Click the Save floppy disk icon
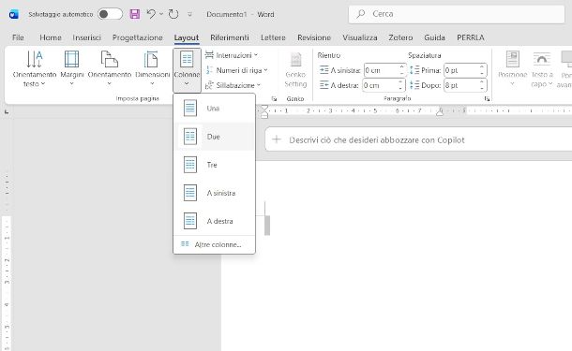Viewport: 572px width, 351px height. 135,14
